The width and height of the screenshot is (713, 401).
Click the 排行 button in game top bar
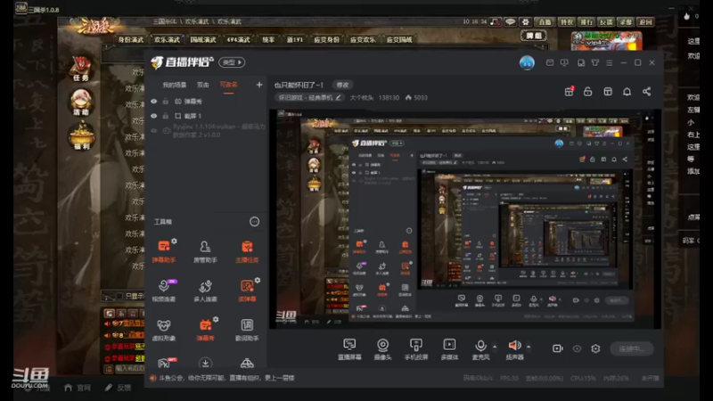[586, 21]
